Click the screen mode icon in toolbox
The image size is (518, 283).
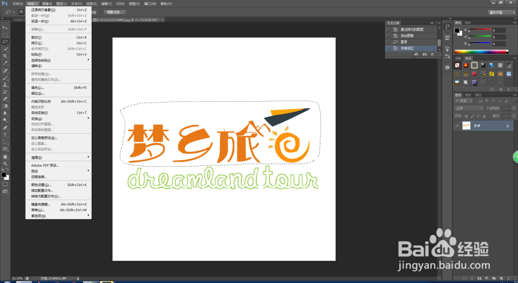pos(5,191)
